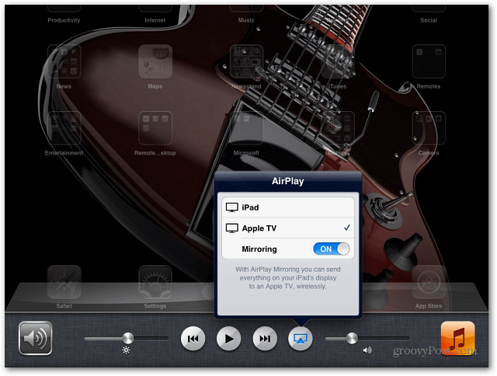Open the dimmed Settings app
The image size is (497, 376).
pyautogui.click(x=155, y=282)
